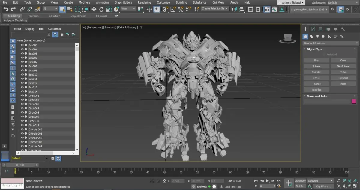Image resolution: width=360 pixels, height=190 pixels.
Task: Click the Undo arrow icon
Action: pos(6,9)
